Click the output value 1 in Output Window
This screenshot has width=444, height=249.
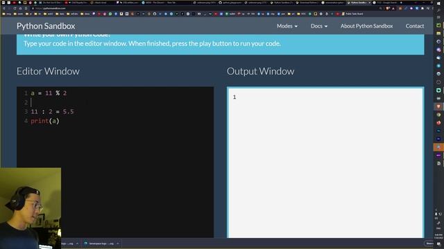pyautogui.click(x=234, y=97)
